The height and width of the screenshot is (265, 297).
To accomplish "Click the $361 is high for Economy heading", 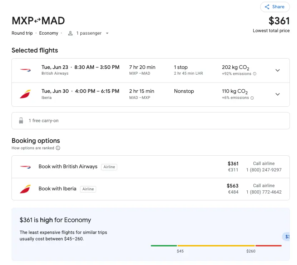I will click(x=55, y=220).
